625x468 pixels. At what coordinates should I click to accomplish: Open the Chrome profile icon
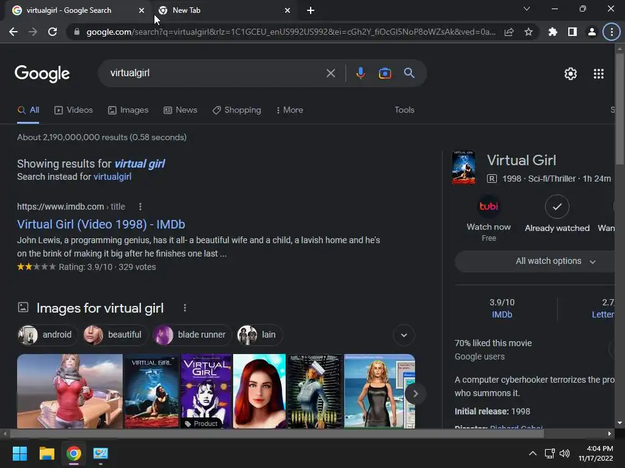592,32
